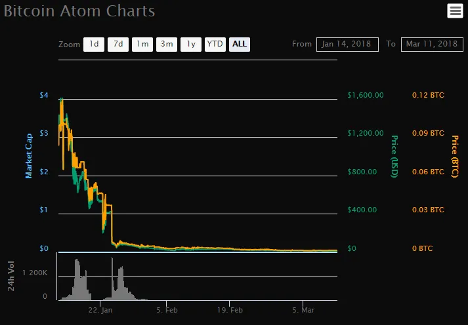The image size is (468, 325).
Task: Click the 0.09 BTC axis label
Action: pos(428,133)
